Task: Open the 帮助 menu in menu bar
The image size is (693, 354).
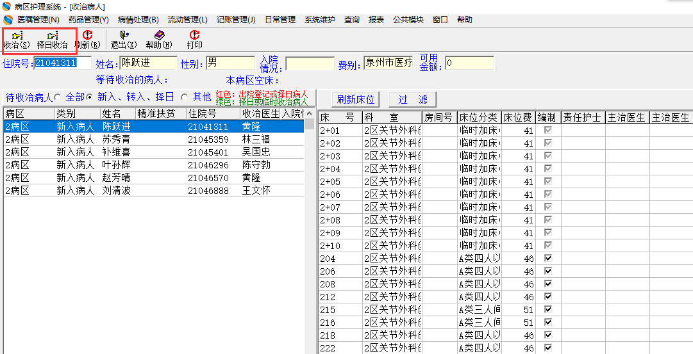Action: [465, 20]
